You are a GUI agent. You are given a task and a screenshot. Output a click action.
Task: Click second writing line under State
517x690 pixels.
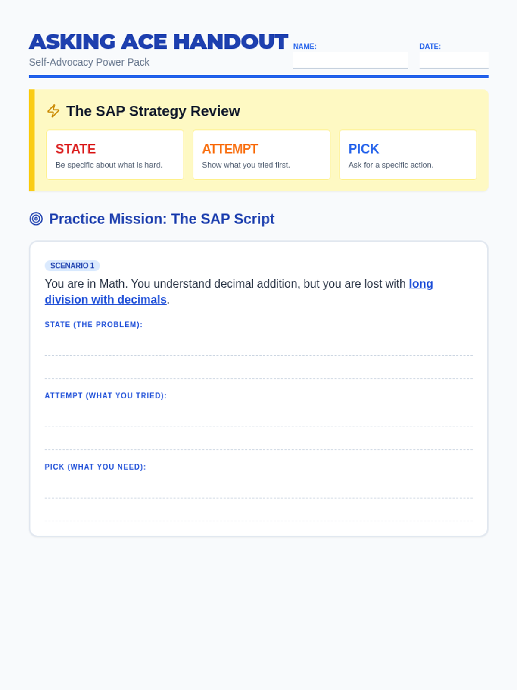(x=258, y=370)
